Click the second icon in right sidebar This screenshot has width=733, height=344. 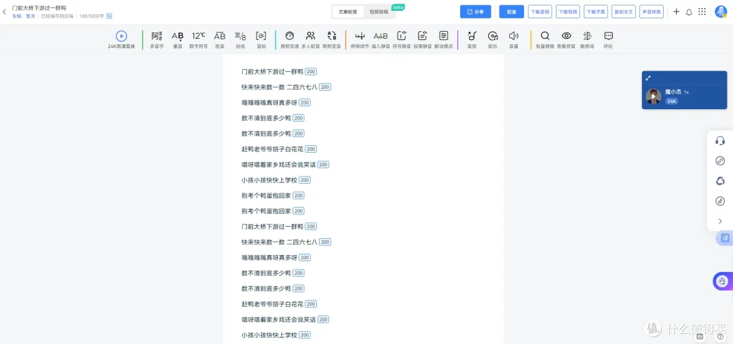pyautogui.click(x=720, y=161)
